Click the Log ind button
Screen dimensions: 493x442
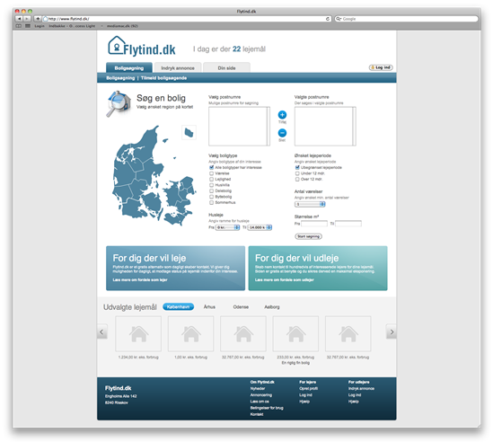pyautogui.click(x=381, y=67)
